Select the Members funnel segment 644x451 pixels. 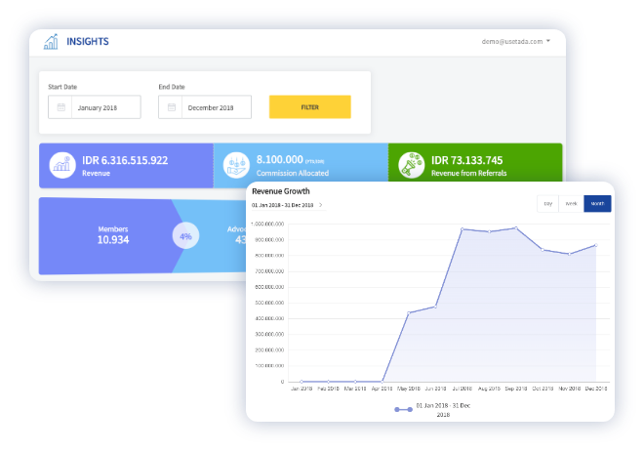click(x=112, y=235)
